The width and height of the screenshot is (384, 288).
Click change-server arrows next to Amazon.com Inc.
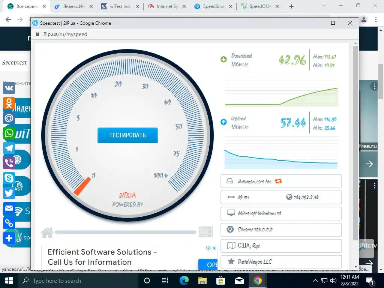pyautogui.click(x=278, y=181)
